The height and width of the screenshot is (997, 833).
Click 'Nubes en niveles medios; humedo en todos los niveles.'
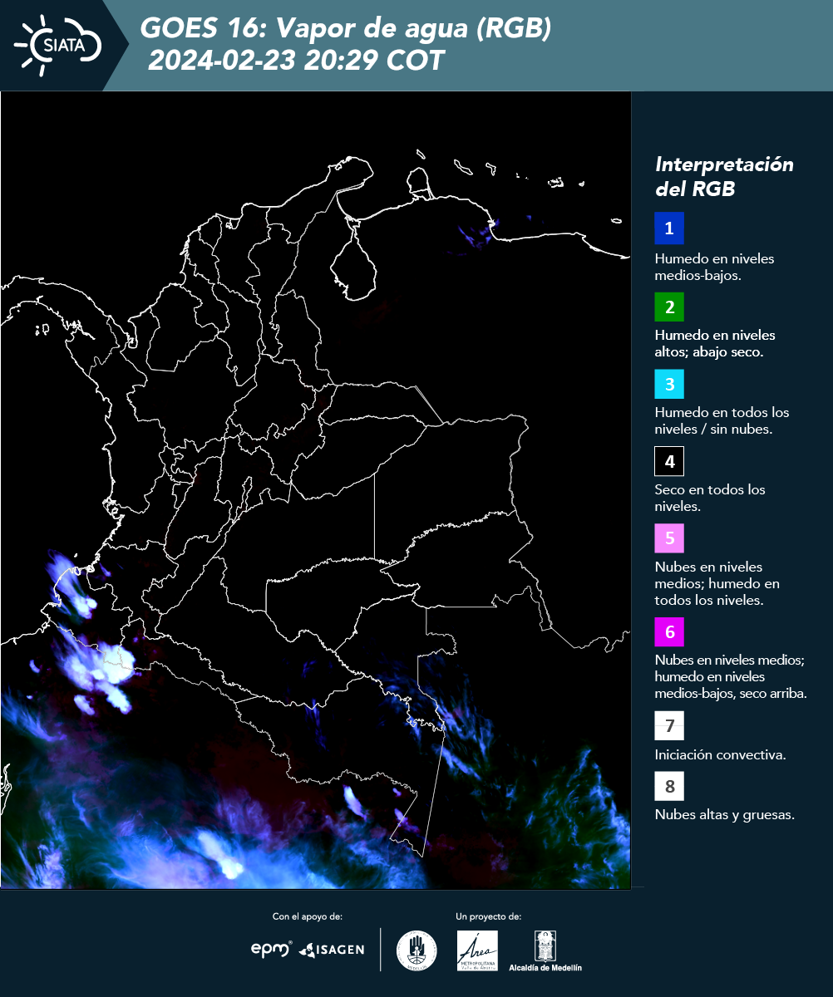click(x=717, y=583)
